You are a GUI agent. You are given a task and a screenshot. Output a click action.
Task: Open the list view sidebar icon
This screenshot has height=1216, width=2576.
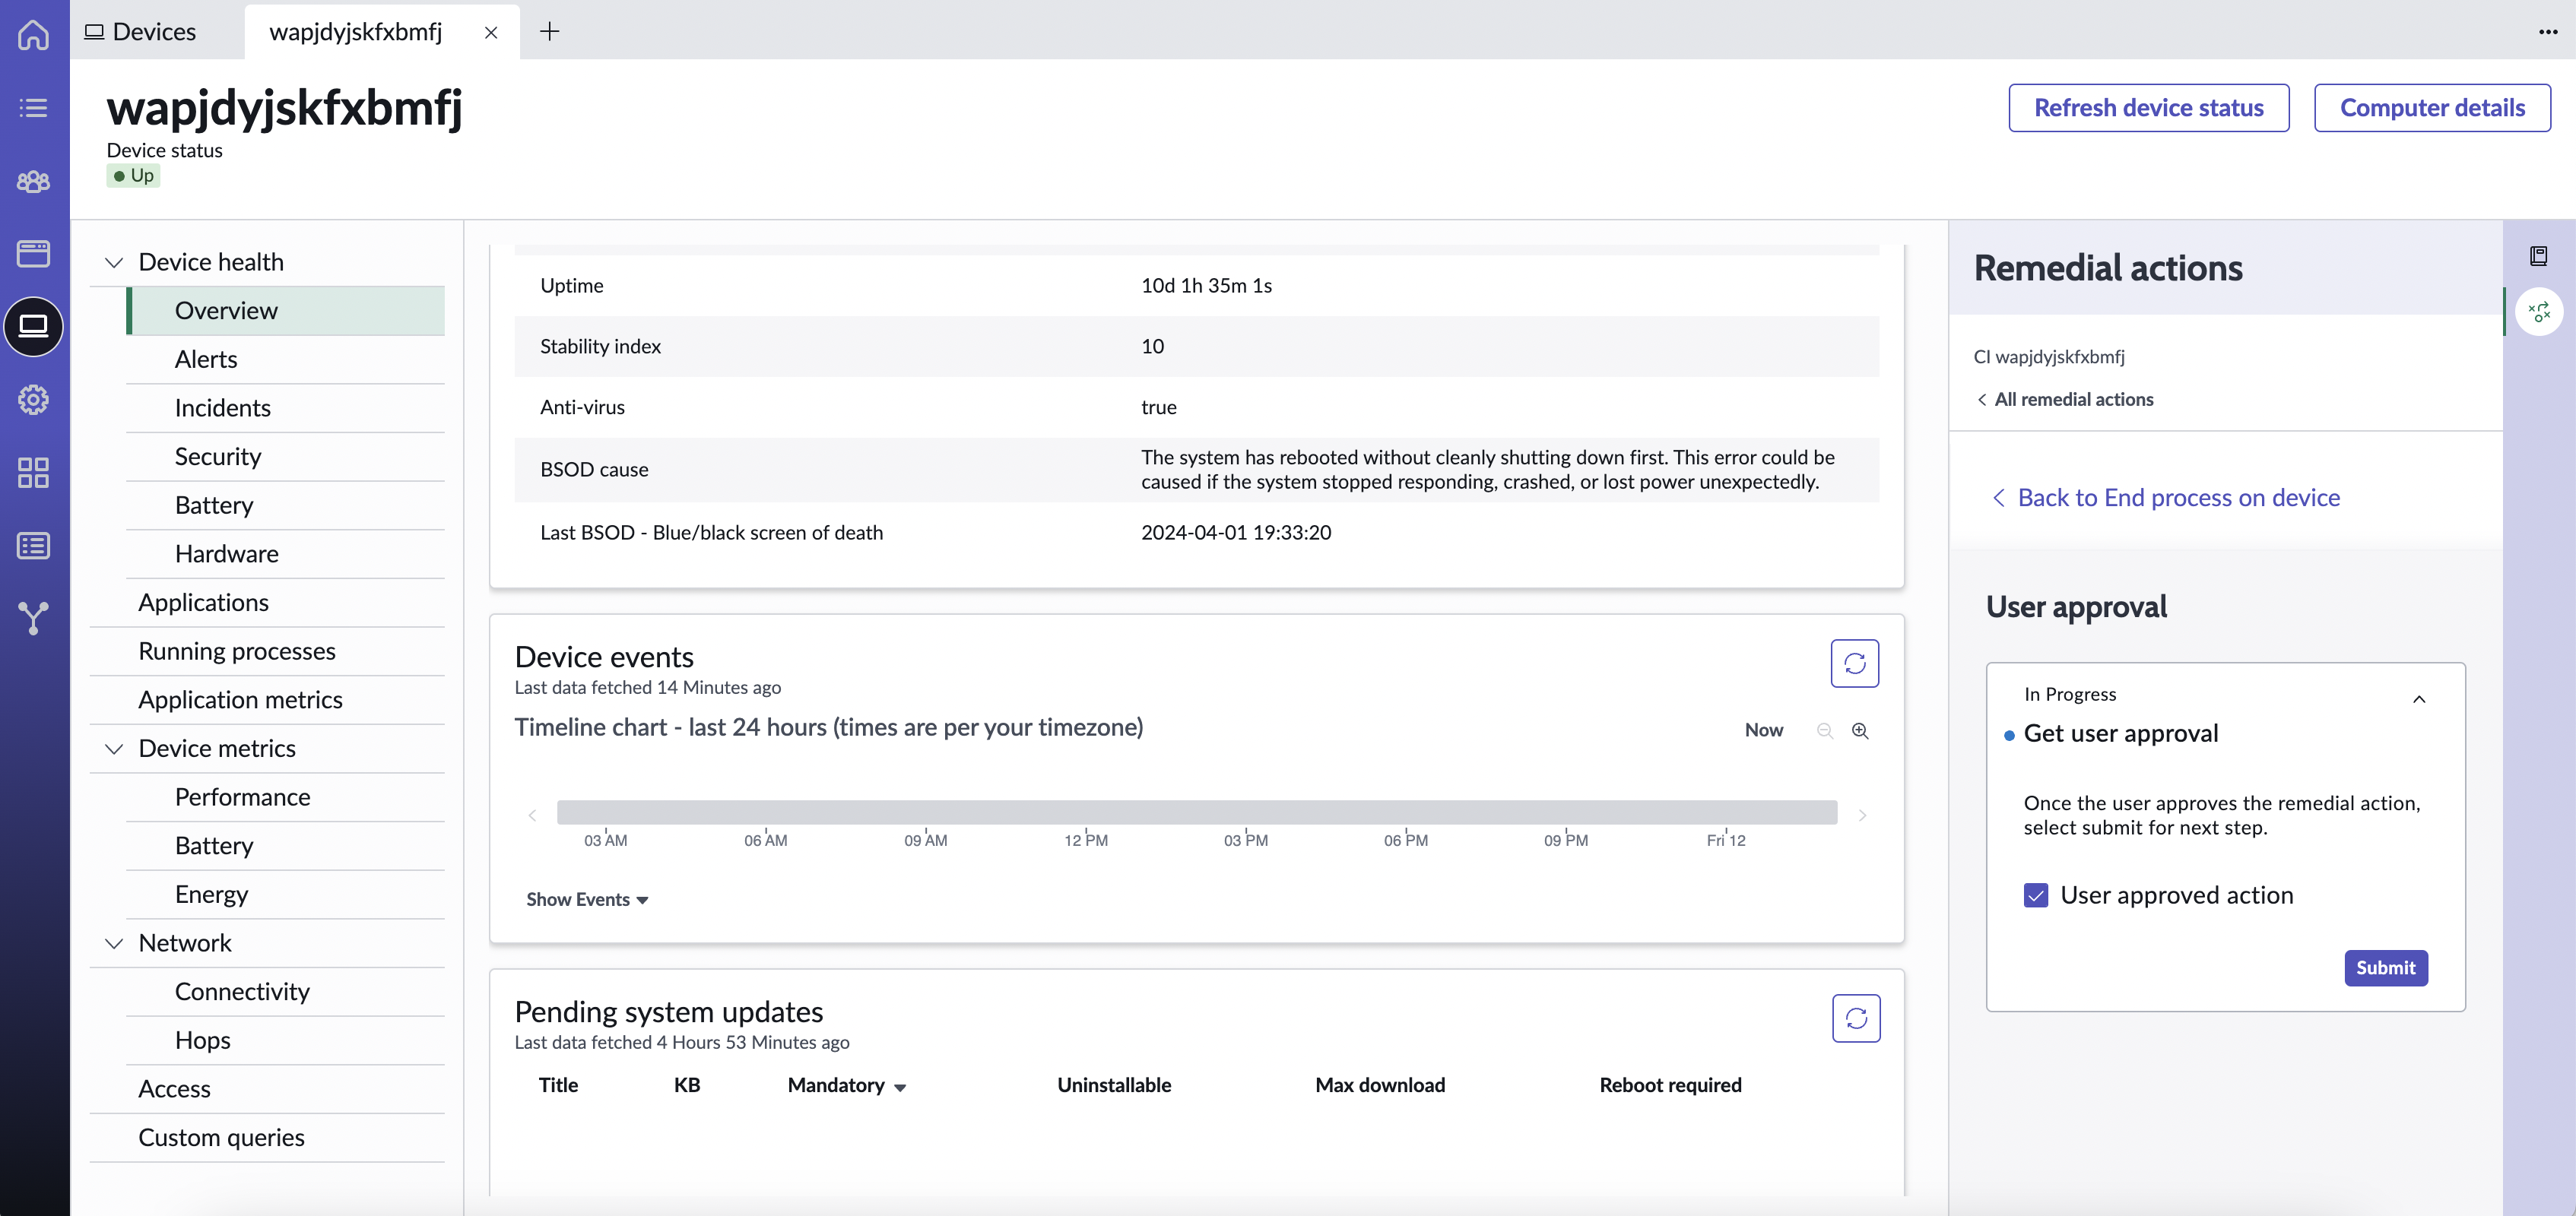(x=33, y=108)
